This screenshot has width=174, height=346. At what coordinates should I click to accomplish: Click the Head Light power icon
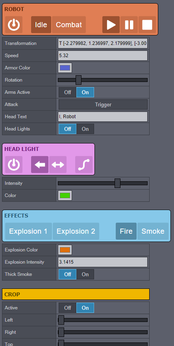click(14, 165)
